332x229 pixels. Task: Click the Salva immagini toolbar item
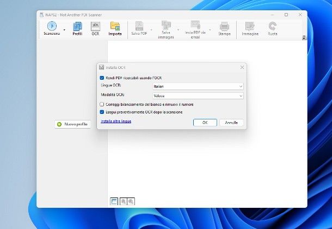click(167, 28)
